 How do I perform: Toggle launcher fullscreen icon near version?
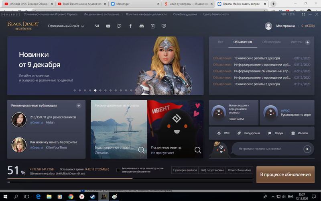303,14
